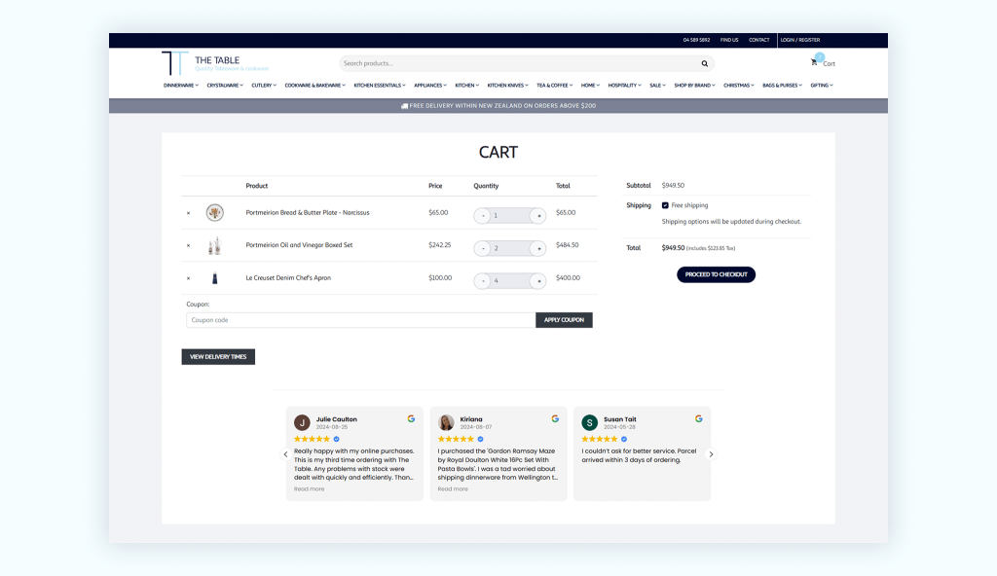Show previous reviews with left arrow
Image resolution: width=997 pixels, height=576 pixels.
(x=285, y=454)
